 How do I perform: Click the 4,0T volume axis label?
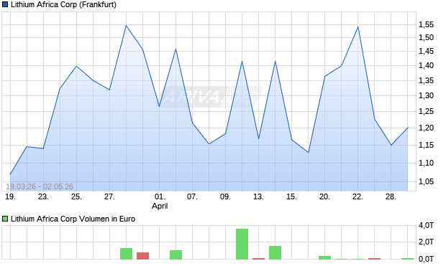click(426, 225)
